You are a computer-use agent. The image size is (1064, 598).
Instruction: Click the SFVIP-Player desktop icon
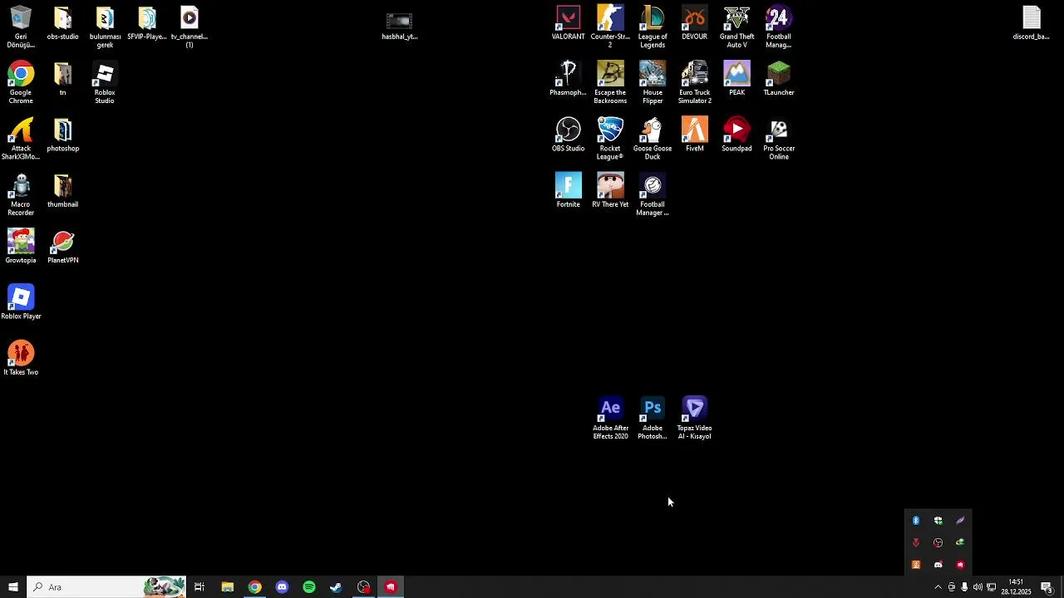click(x=147, y=23)
